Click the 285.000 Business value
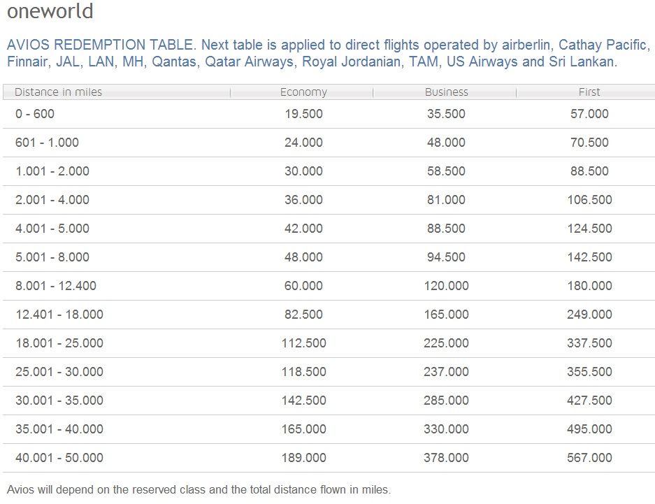The width and height of the screenshot is (655, 504). tap(446, 401)
